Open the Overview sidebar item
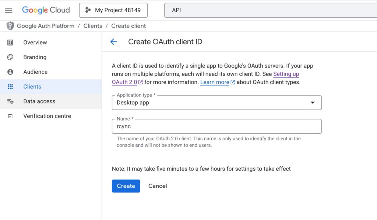 point(51,43)
